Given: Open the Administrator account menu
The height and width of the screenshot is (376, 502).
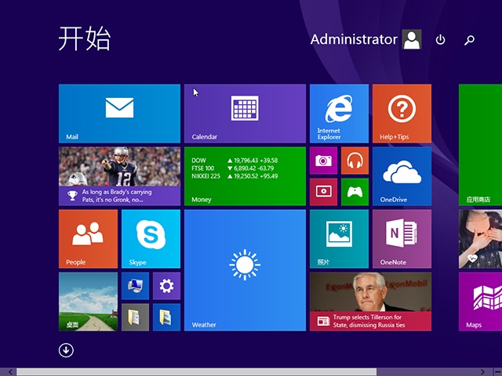Looking at the screenshot, I should coord(366,40).
